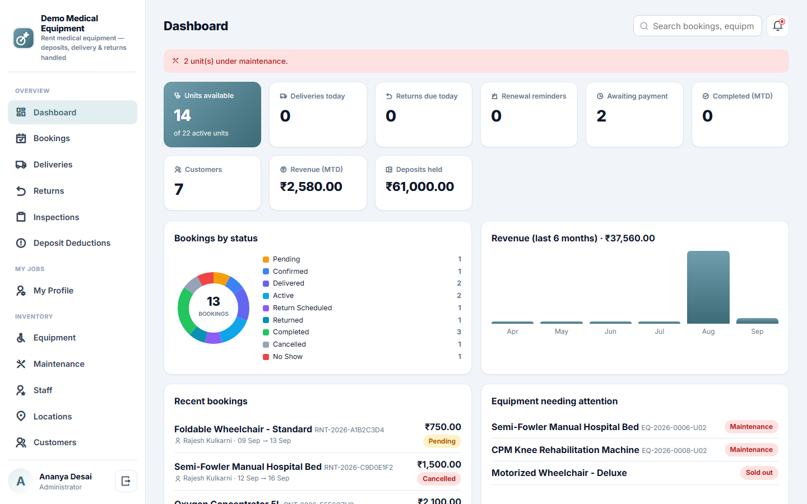Click the My Profile person icon
This screenshot has width=807, height=504.
(x=21, y=291)
